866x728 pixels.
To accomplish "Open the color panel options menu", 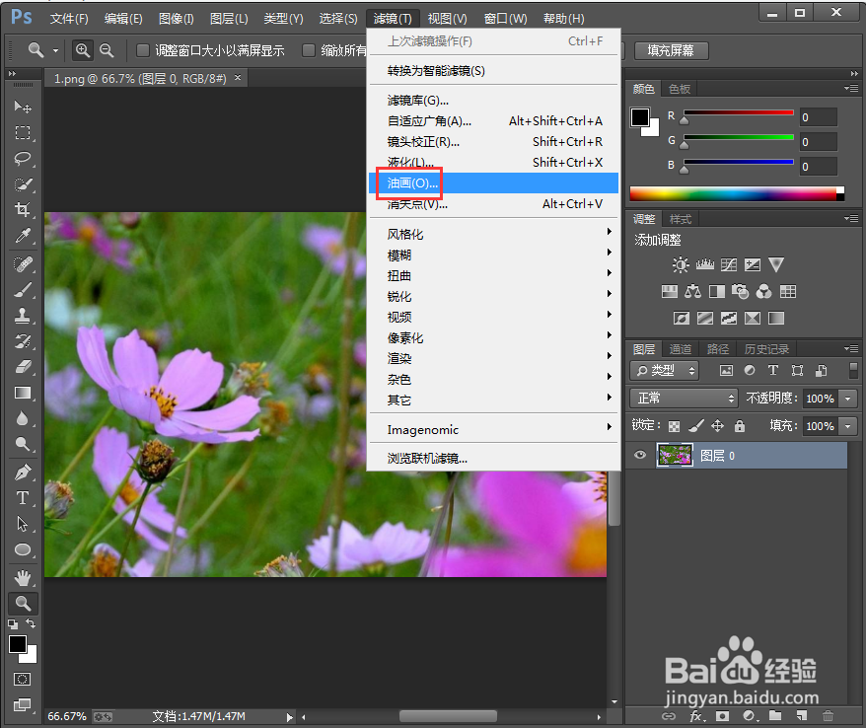I will [851, 89].
